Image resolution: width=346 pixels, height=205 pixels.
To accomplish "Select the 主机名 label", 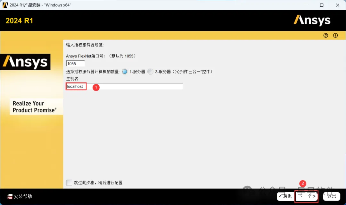I will pyautogui.click(x=73, y=79).
